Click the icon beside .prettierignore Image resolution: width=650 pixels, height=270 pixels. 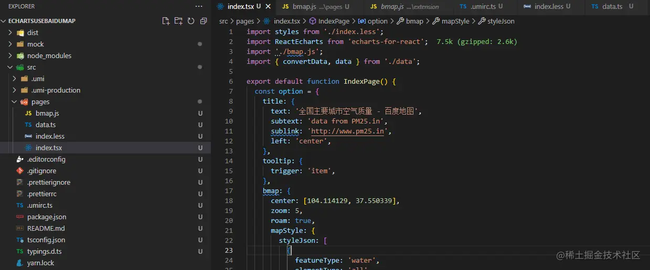coord(20,182)
